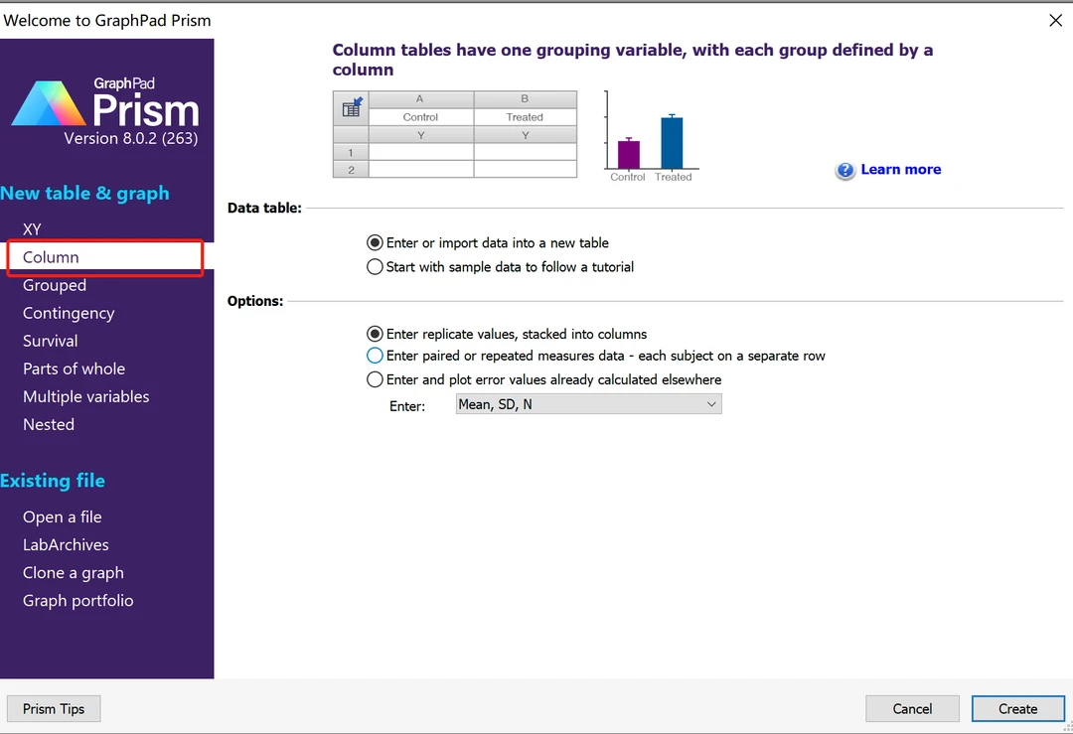Select Parts of whole table type

[x=74, y=368]
